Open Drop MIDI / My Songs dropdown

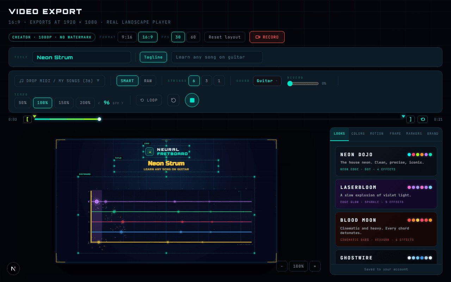point(60,81)
